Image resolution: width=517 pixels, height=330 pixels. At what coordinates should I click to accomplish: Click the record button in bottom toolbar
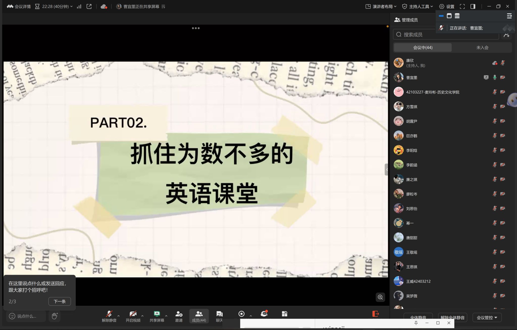click(241, 314)
